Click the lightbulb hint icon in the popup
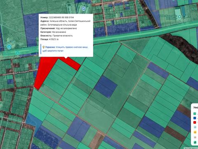This screenshot has height=149, width=198. coord(44,47)
